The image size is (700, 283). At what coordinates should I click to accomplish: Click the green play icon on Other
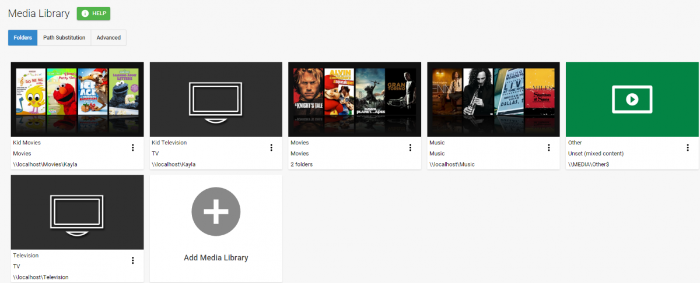(632, 99)
